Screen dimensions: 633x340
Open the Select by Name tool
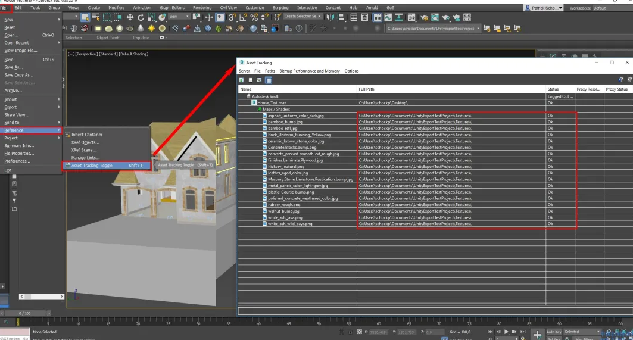[96, 17]
